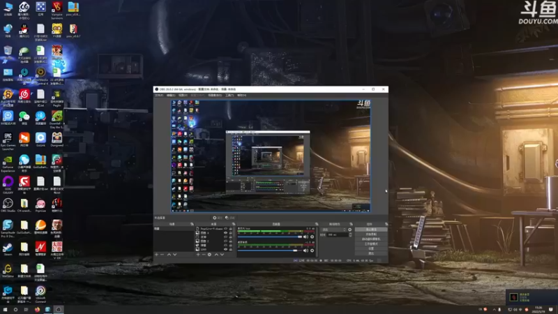558x314 pixels.
Task: Mute the top audio mixer track
Action: tap(306, 237)
